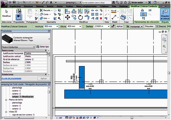Open the Ayuda de propiedades link
This screenshot has width=171, height=120.
tap(12, 78)
